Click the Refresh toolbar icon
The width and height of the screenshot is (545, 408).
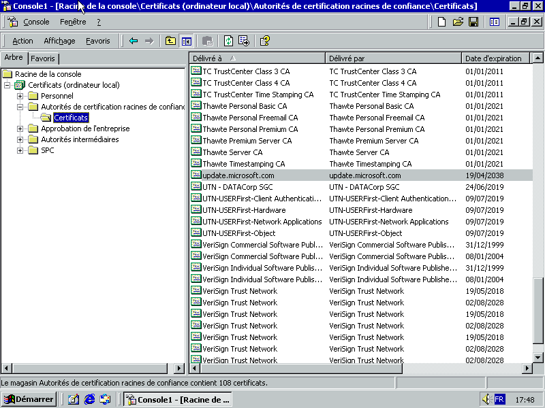pos(228,41)
